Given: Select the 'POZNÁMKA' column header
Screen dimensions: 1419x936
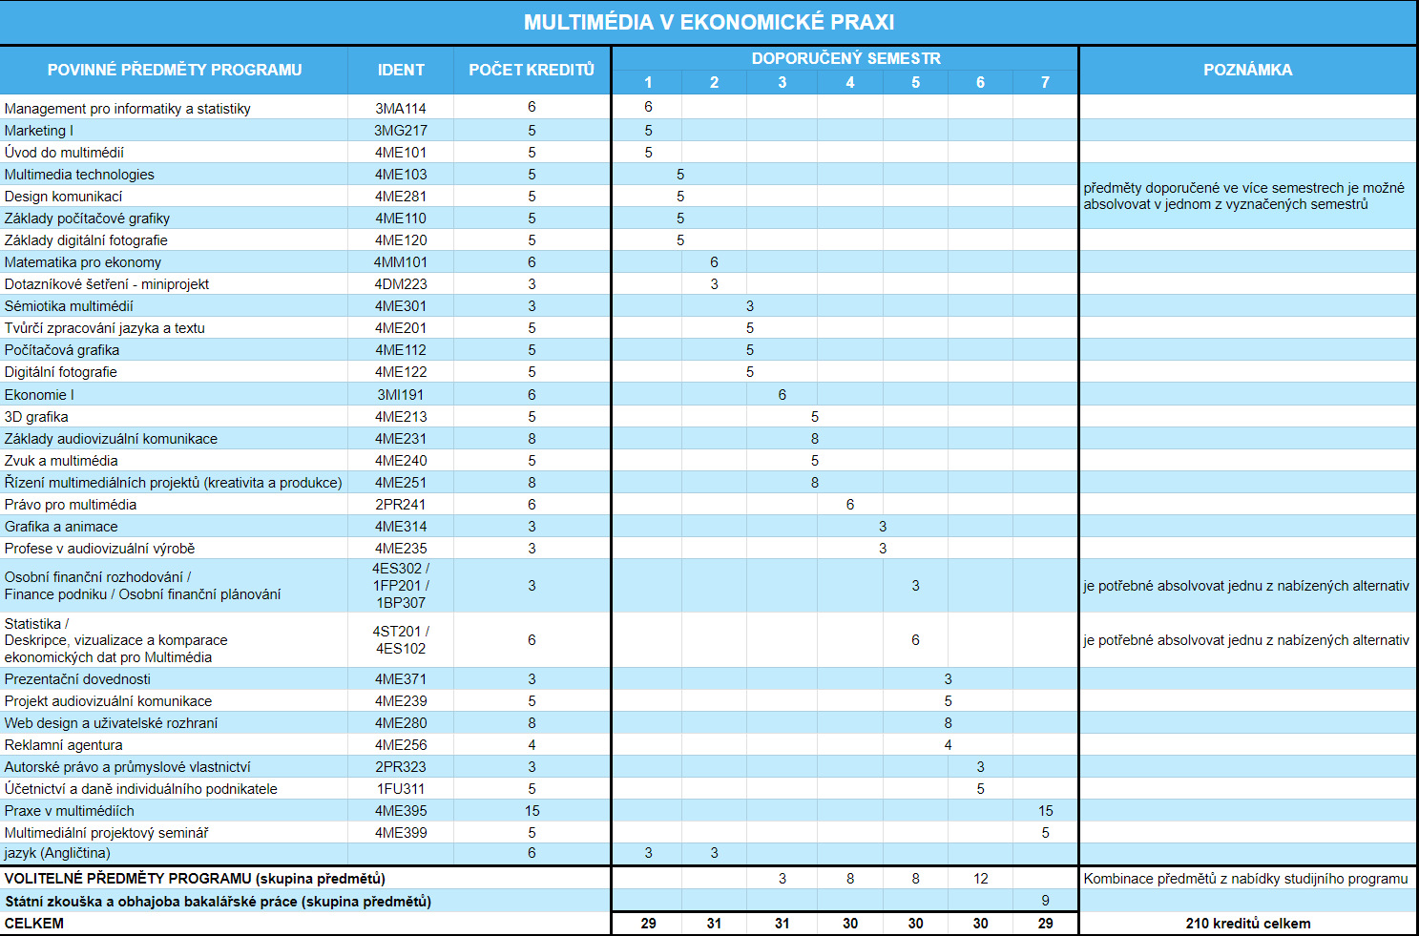Looking at the screenshot, I should 1247,70.
